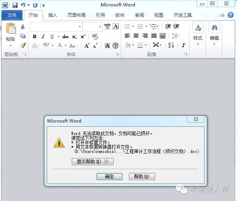Click the numbered list icon

141,26
